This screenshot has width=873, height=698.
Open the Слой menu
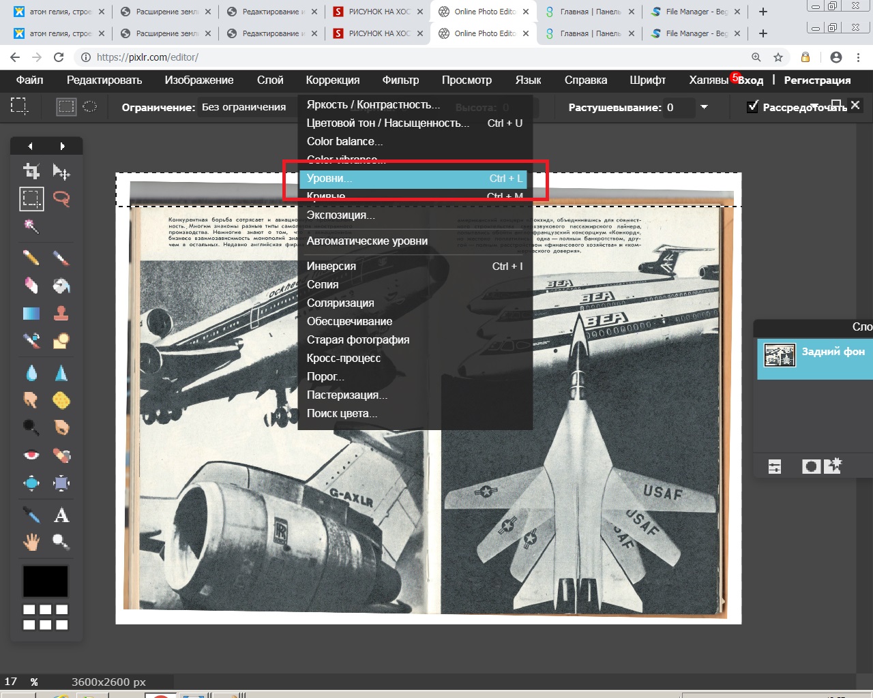tap(270, 80)
